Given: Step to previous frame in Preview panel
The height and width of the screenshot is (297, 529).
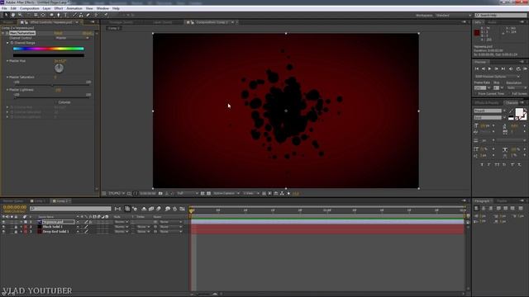Looking at the screenshot, I should coord(483,68).
